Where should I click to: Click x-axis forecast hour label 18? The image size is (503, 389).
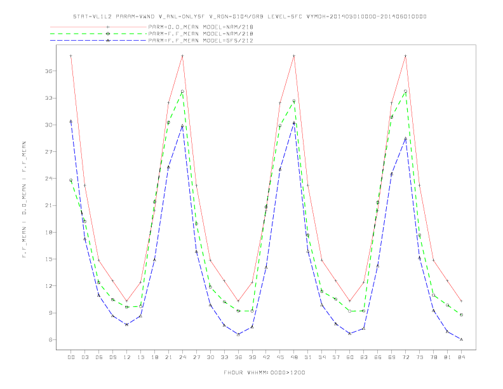pos(154,357)
